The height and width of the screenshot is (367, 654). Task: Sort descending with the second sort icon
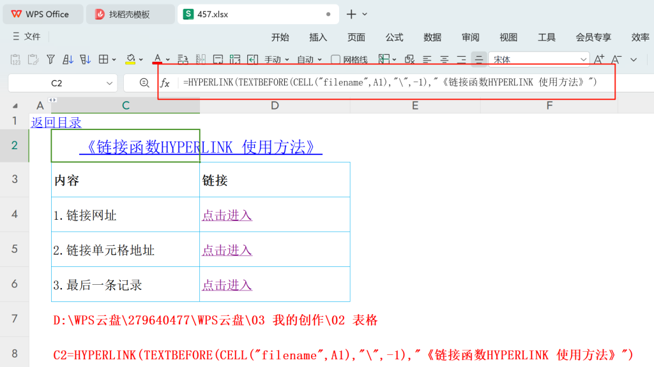(x=85, y=59)
